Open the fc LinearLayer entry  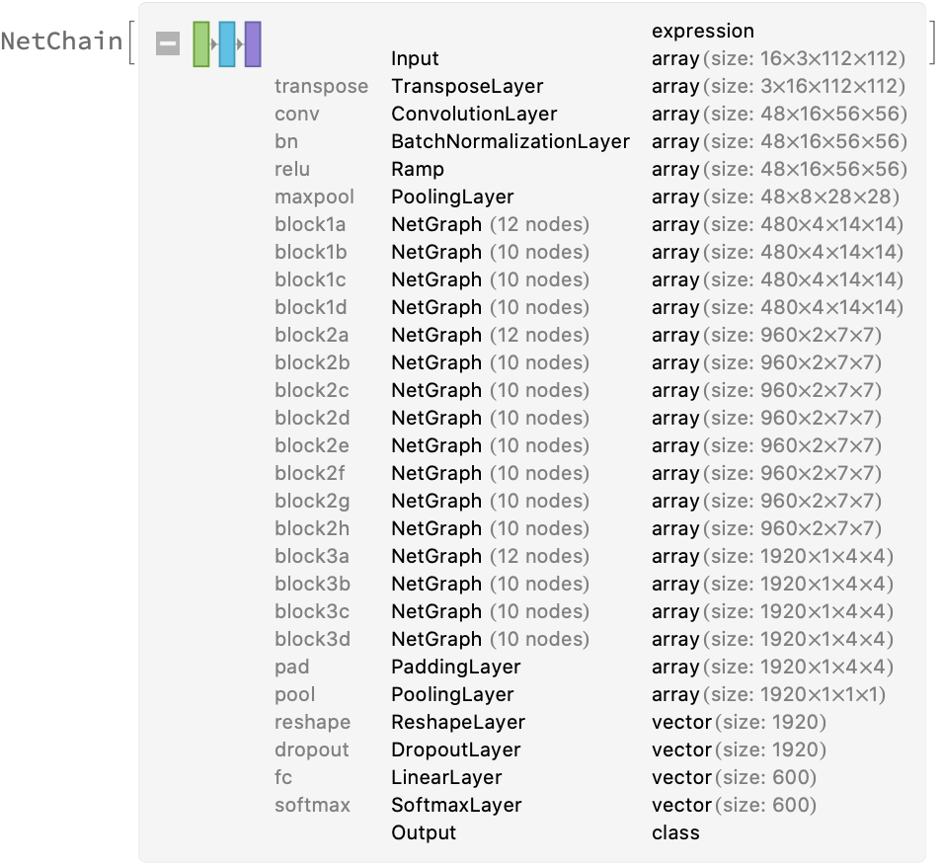446,777
